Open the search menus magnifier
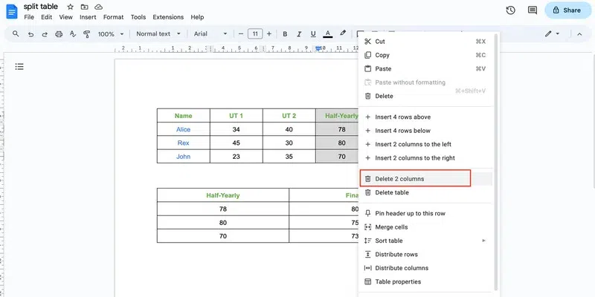 coord(16,33)
